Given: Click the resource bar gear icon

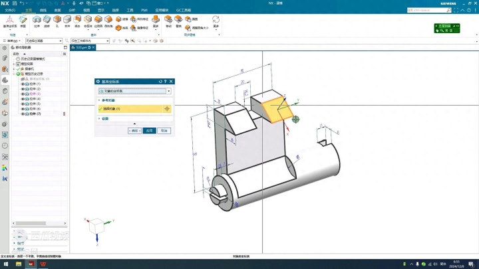Looking at the screenshot, I should pyautogui.click(x=4, y=48).
